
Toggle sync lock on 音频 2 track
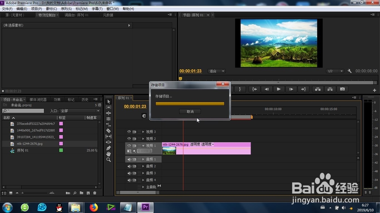134,166
